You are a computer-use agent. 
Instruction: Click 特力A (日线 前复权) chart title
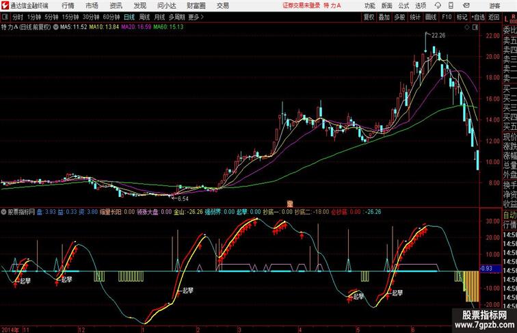pyautogui.click(x=26, y=27)
